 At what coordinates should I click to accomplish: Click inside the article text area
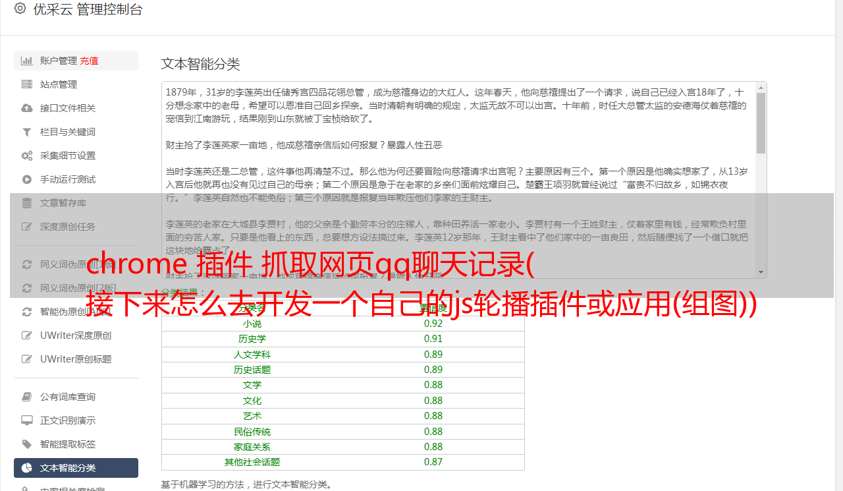tap(459, 180)
